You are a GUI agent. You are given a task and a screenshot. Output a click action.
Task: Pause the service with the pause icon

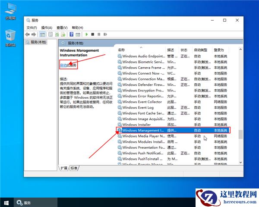(x=99, y=34)
